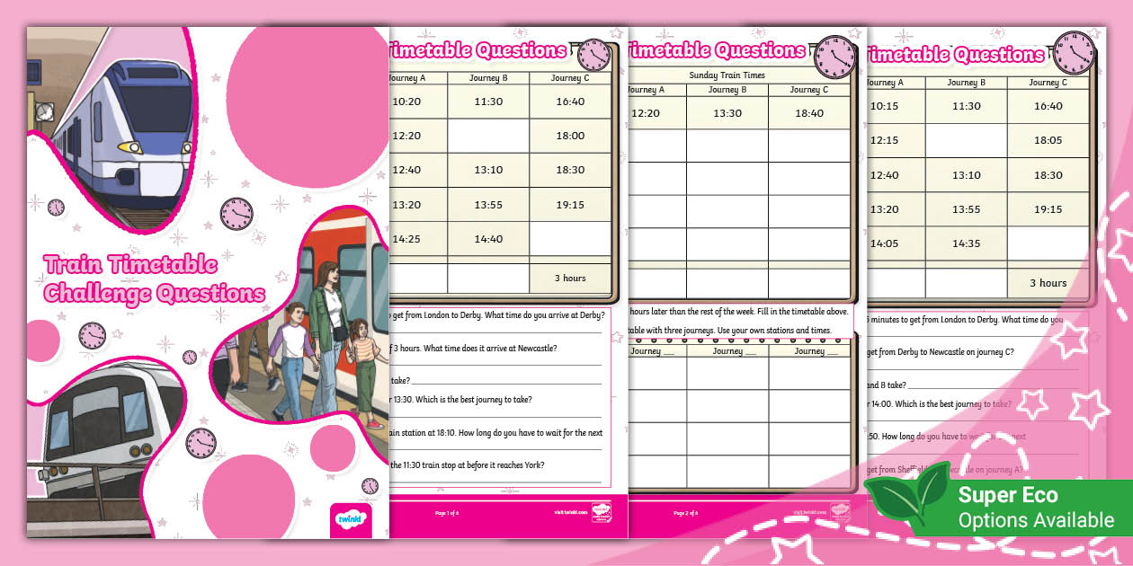The height and width of the screenshot is (566, 1133).
Task: Click the pink clock icon on page 1
Action: tap(593, 52)
